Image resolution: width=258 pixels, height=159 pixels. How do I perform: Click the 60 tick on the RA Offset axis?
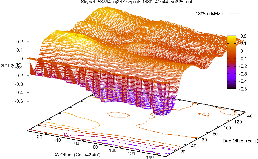click(77, 144)
